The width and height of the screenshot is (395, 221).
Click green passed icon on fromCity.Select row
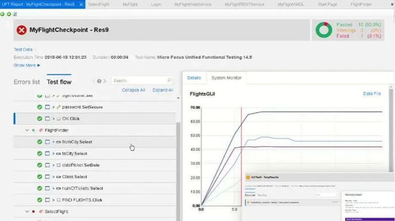click(x=40, y=142)
